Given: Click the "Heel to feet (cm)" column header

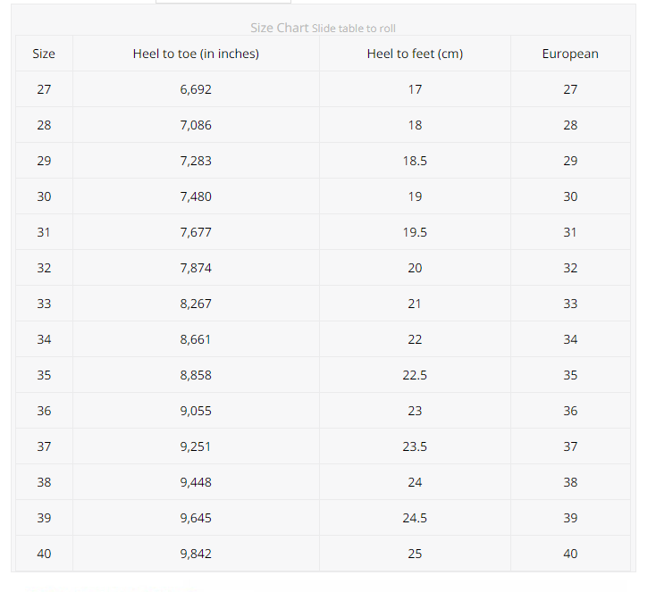Looking at the screenshot, I should click(415, 54).
